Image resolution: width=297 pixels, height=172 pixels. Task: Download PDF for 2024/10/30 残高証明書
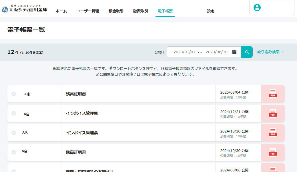(273, 152)
